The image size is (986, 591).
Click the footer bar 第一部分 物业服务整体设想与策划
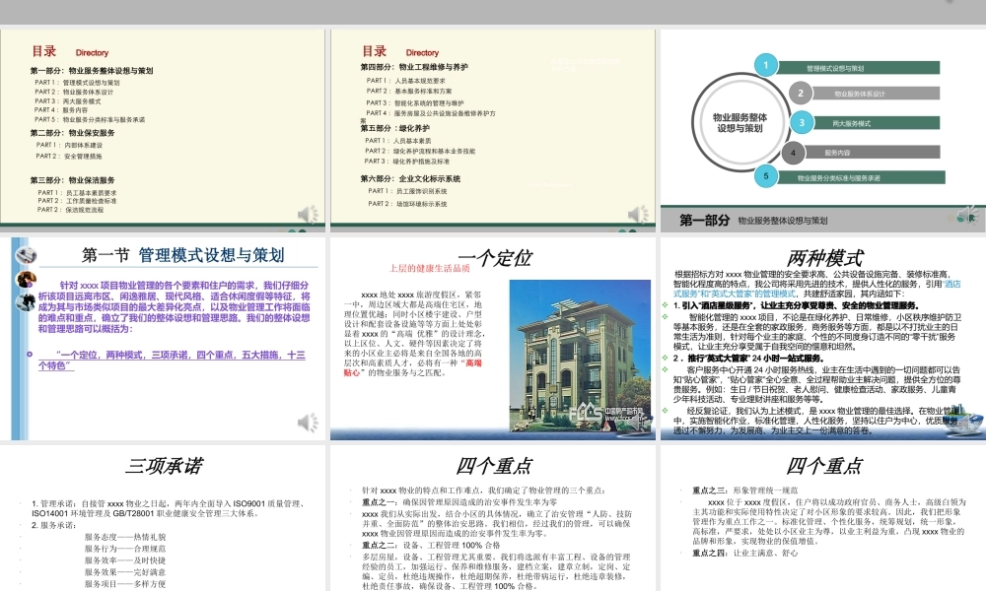coord(823,220)
